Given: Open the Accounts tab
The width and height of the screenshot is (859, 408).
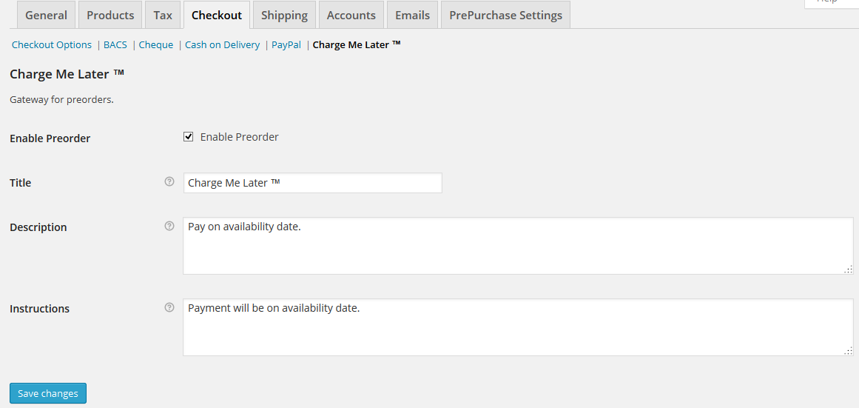Looking at the screenshot, I should point(351,15).
